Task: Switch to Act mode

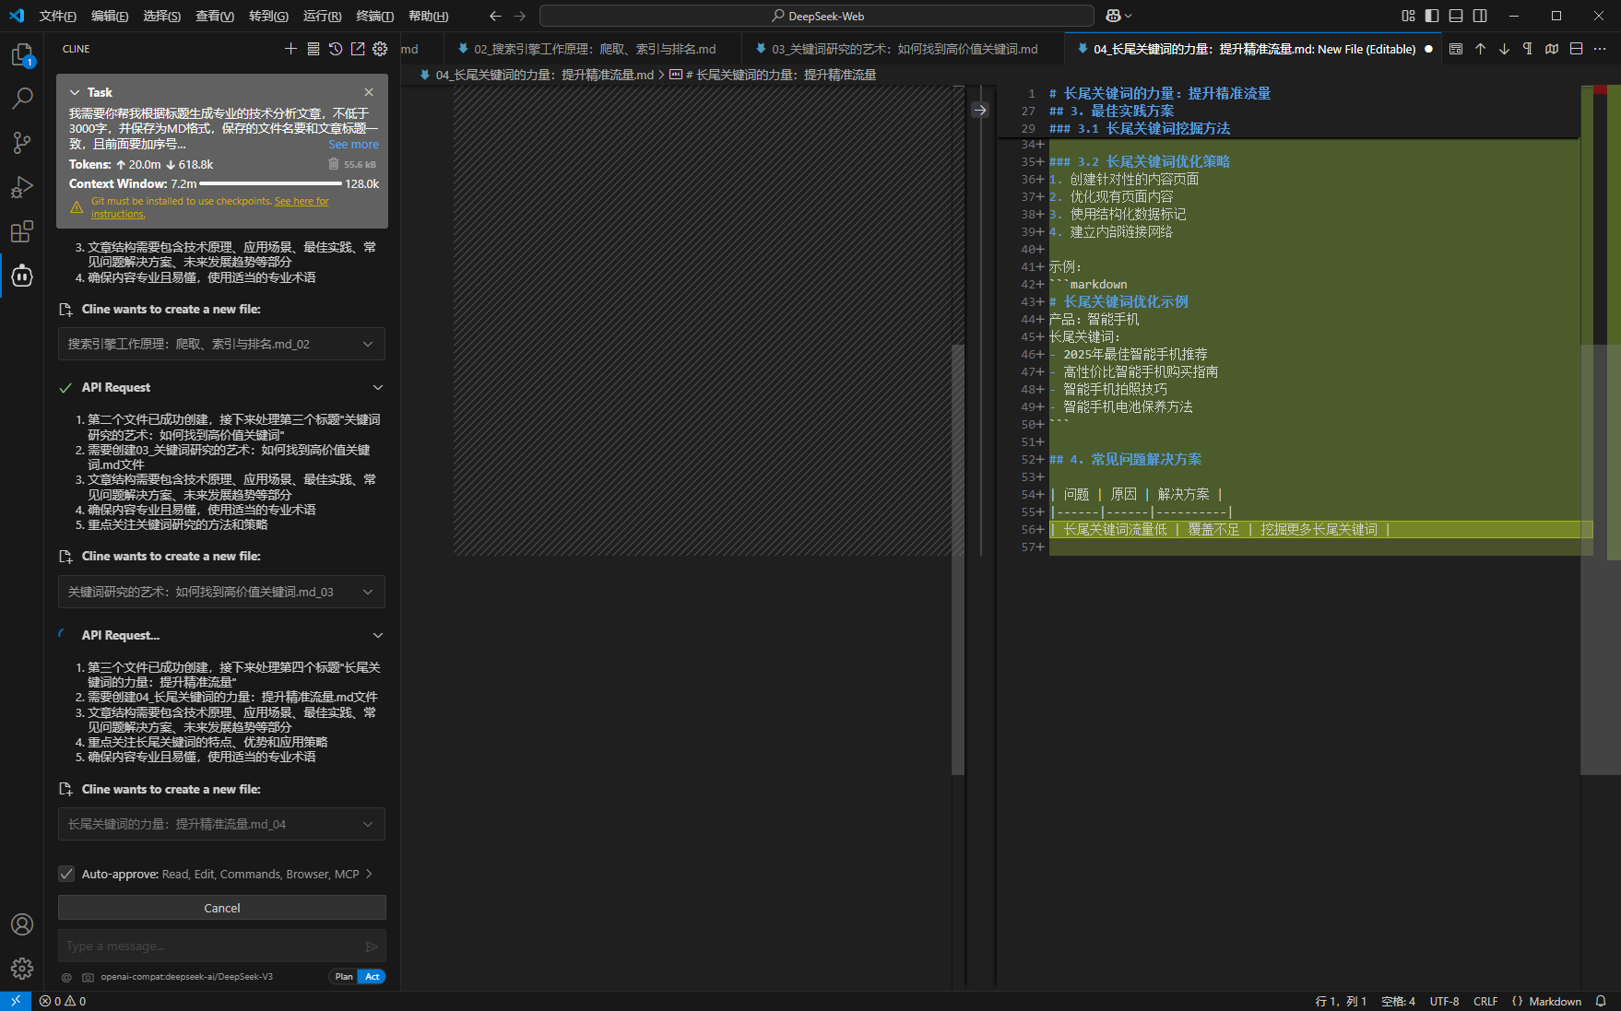Action: pyautogui.click(x=372, y=977)
